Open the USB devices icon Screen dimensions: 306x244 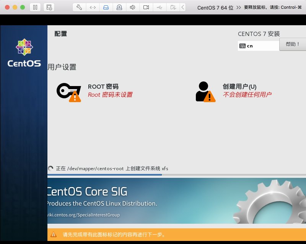[x=160, y=7]
